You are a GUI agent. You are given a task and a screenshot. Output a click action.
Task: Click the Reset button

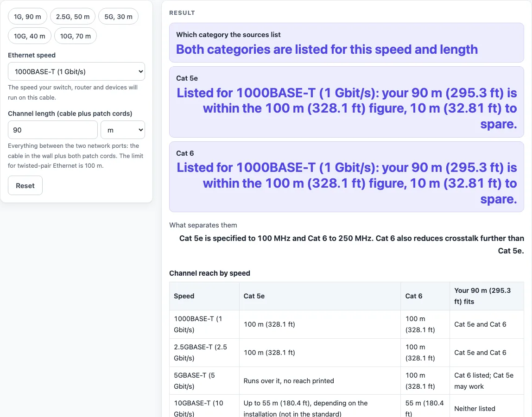click(25, 185)
